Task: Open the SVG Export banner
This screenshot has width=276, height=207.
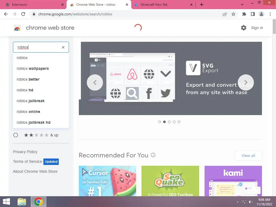Action: 170,78
